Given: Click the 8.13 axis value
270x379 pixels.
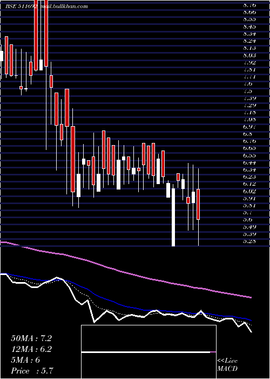Looking at the screenshot, I should click(249, 48).
